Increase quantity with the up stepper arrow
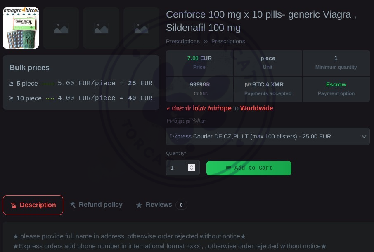 (x=191, y=166)
